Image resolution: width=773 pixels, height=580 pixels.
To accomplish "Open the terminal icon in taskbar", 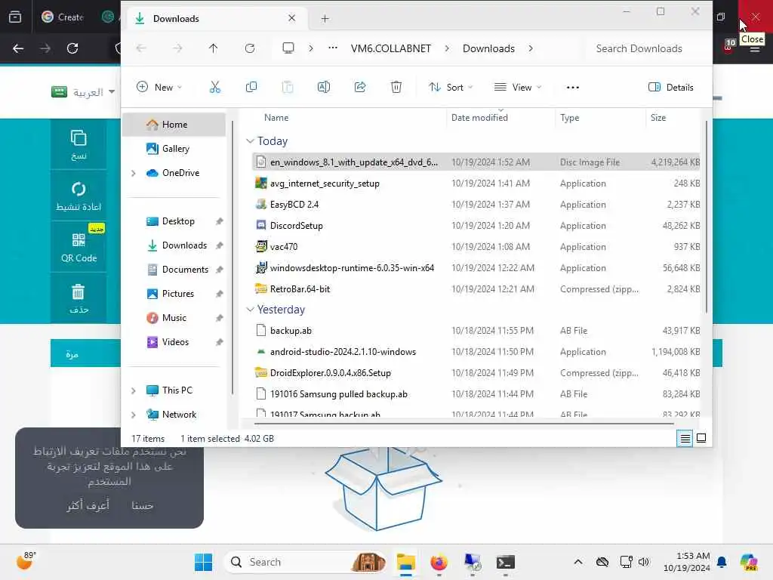I will pyautogui.click(x=505, y=562).
